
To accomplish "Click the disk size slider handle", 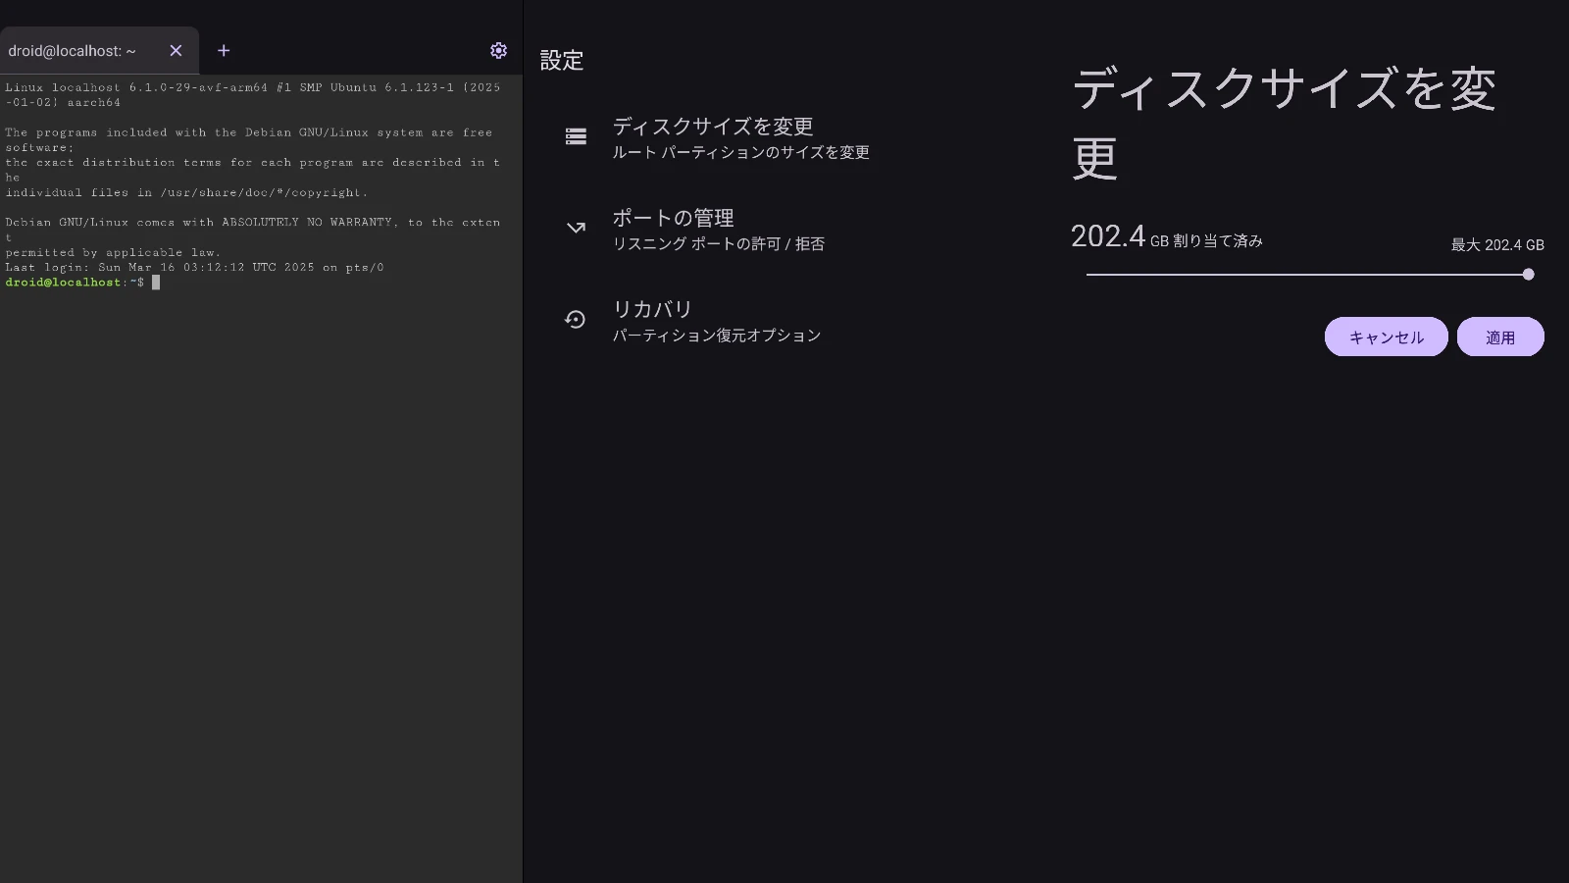I will pyautogui.click(x=1528, y=275).
